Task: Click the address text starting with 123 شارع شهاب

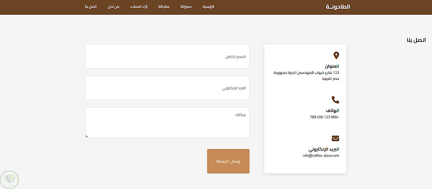Action: point(306,76)
